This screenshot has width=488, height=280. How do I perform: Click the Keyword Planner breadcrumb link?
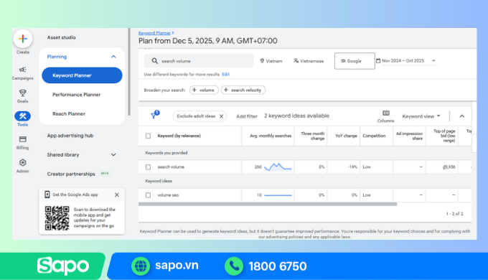point(154,33)
